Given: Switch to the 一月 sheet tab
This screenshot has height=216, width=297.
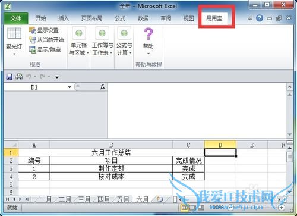Looking at the screenshot, I should pyautogui.click(x=45, y=199).
